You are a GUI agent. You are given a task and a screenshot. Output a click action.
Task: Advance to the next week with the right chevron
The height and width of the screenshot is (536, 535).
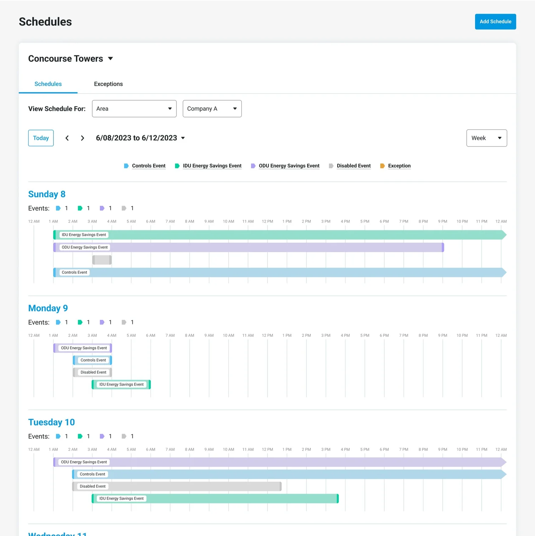tap(82, 138)
